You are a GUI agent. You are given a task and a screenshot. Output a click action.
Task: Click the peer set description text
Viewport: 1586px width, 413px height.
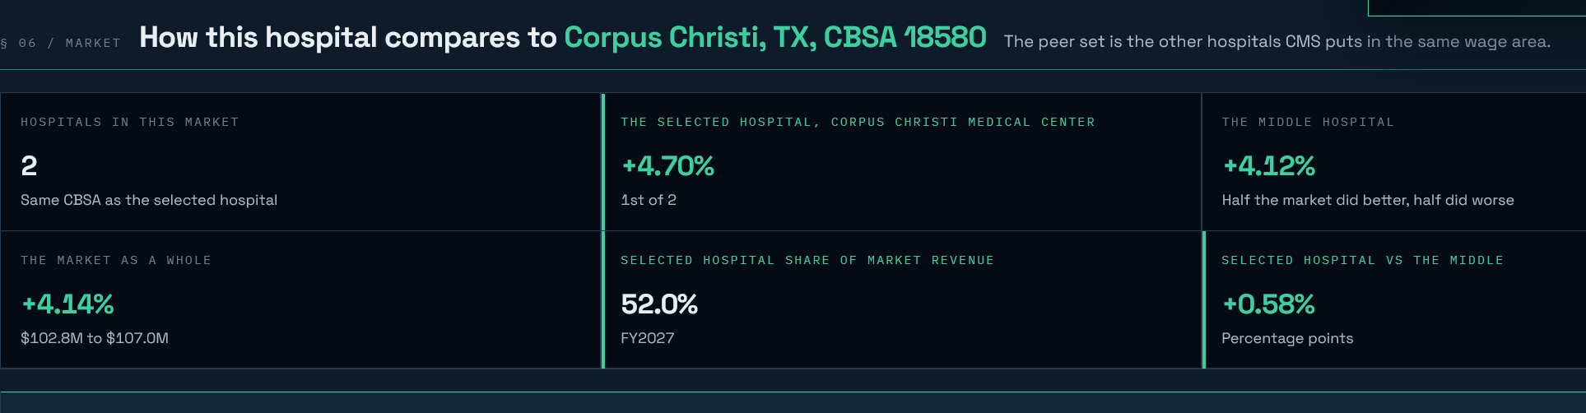[x=1277, y=41]
